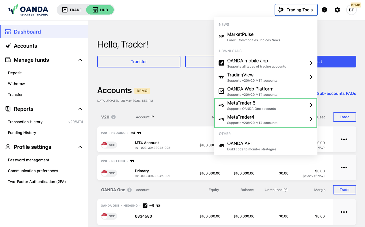The width and height of the screenshot is (365, 227).
Task: Select the Primary account name
Action: (x=142, y=171)
